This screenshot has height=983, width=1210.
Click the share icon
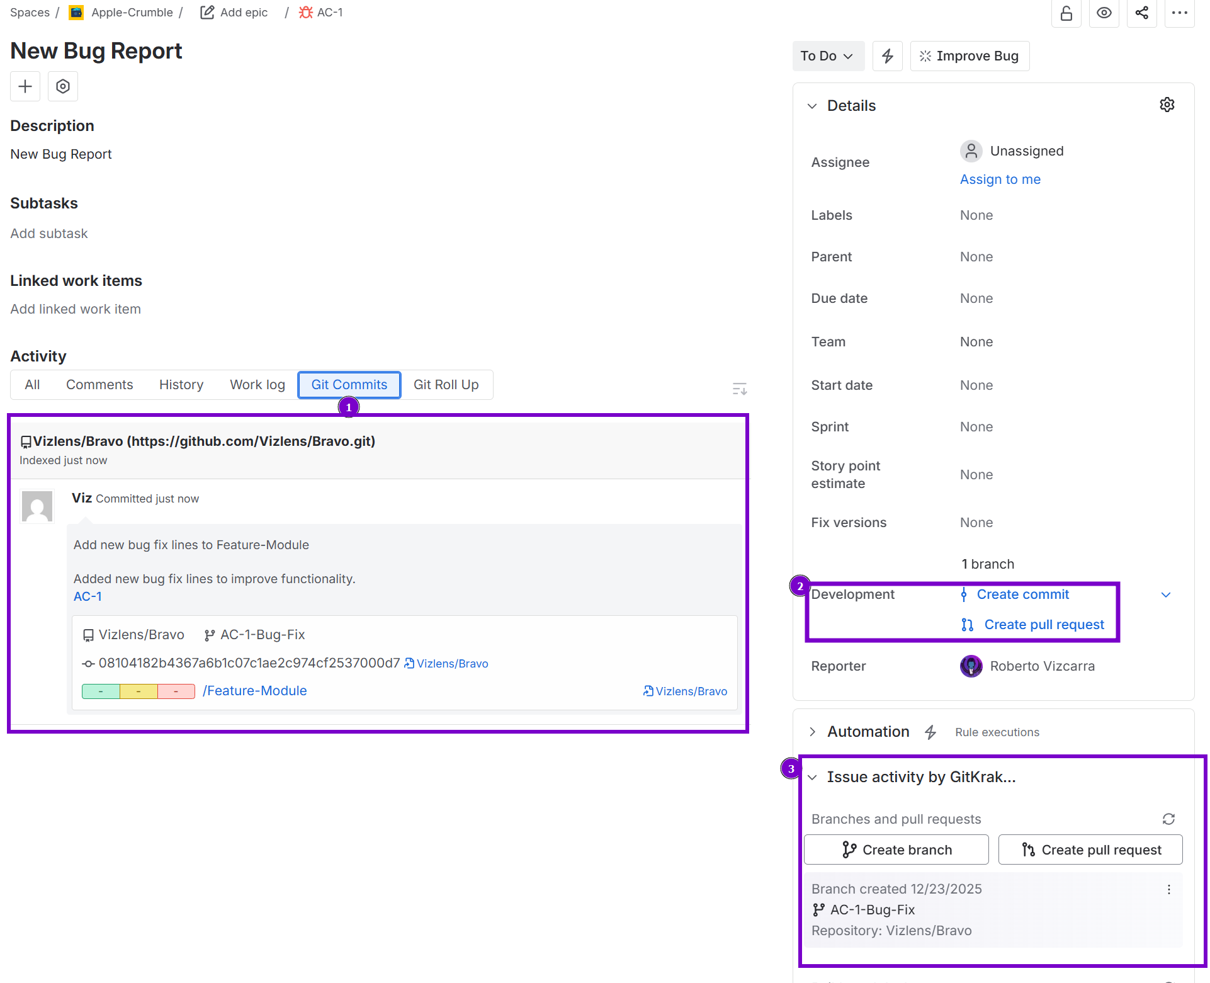click(1141, 13)
